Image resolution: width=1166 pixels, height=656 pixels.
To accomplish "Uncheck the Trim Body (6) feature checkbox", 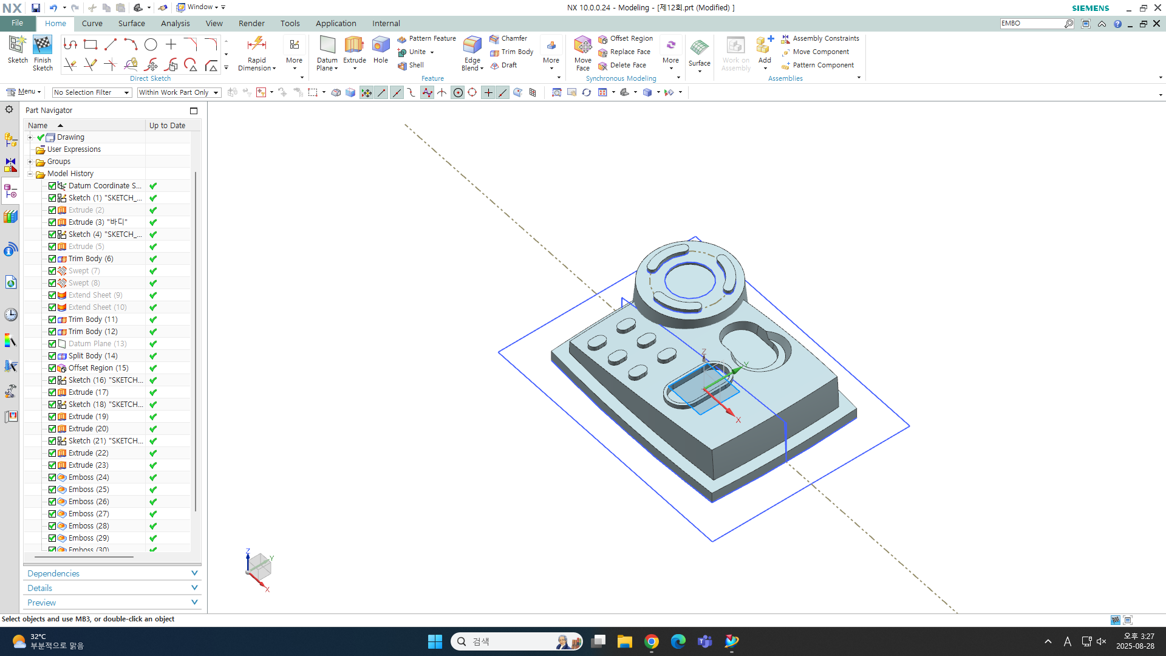I will 52,259.
